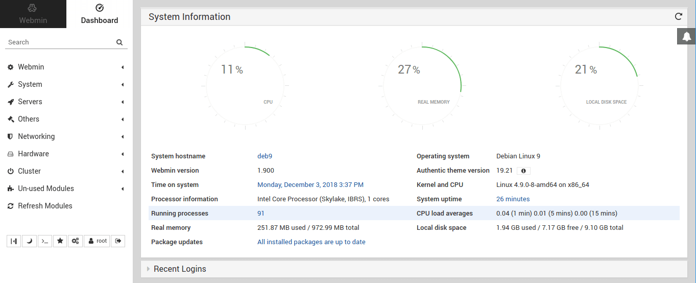The image size is (696, 283).
Task: Click the Authentic theme version info icon
Action: click(524, 171)
